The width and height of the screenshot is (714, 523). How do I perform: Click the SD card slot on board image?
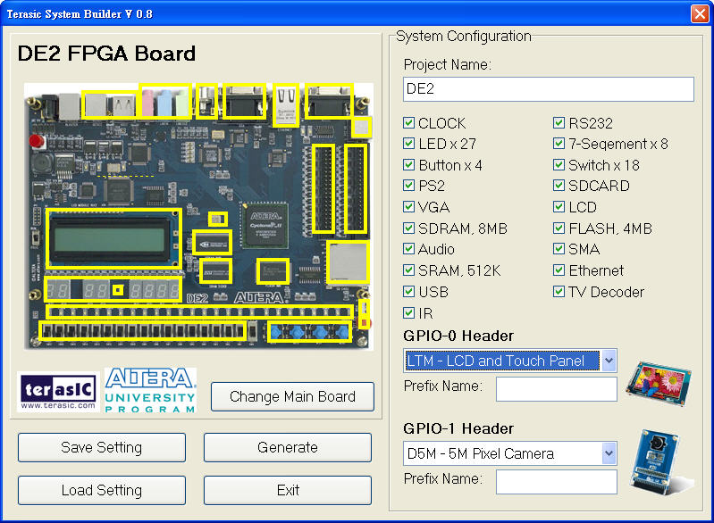(x=348, y=262)
